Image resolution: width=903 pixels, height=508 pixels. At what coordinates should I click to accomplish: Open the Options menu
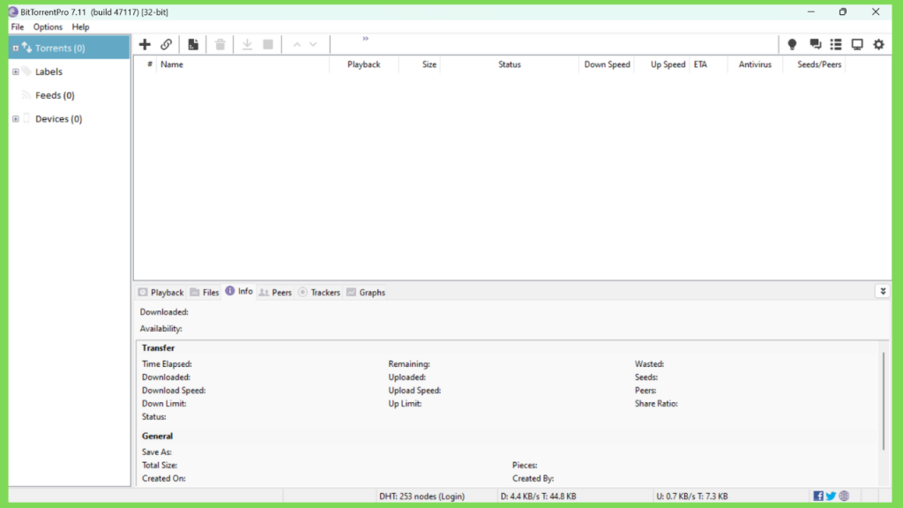coord(48,27)
